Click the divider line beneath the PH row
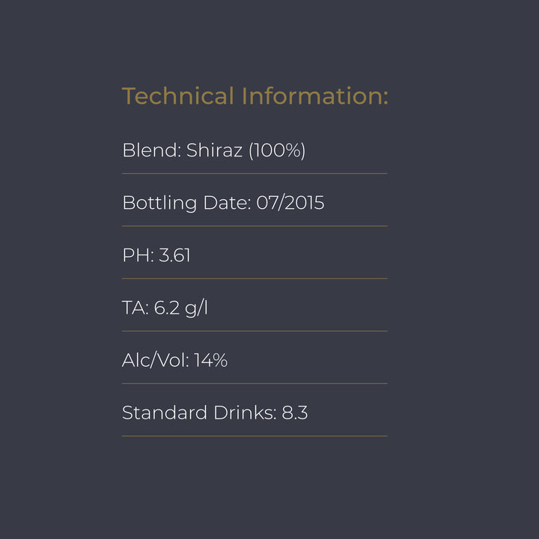This screenshot has height=539, width=539. coord(255,278)
